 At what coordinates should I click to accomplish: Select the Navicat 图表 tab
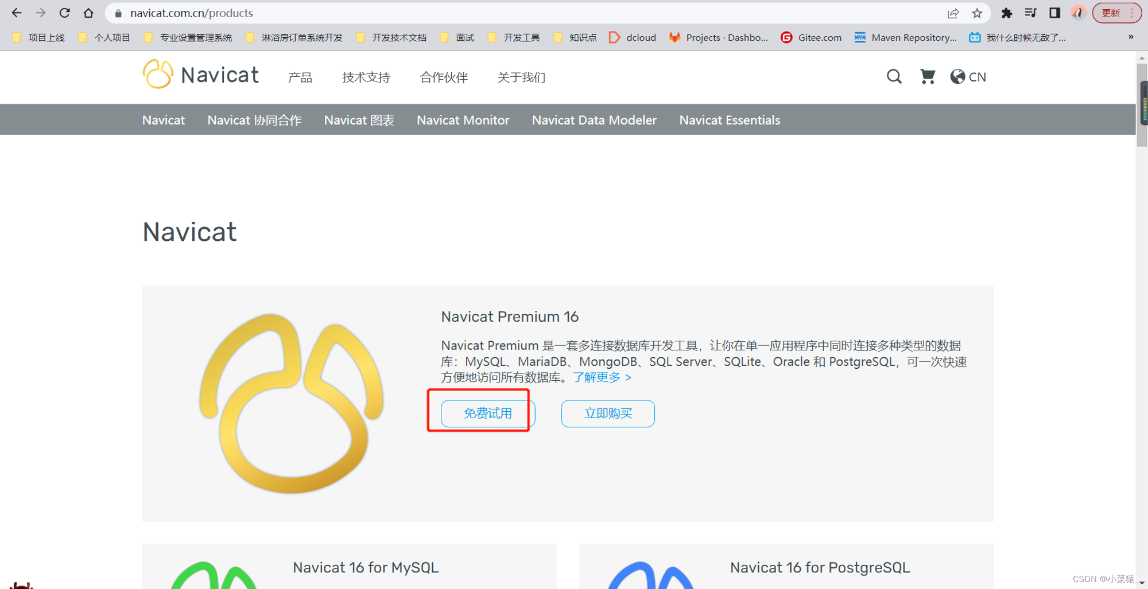coord(359,120)
